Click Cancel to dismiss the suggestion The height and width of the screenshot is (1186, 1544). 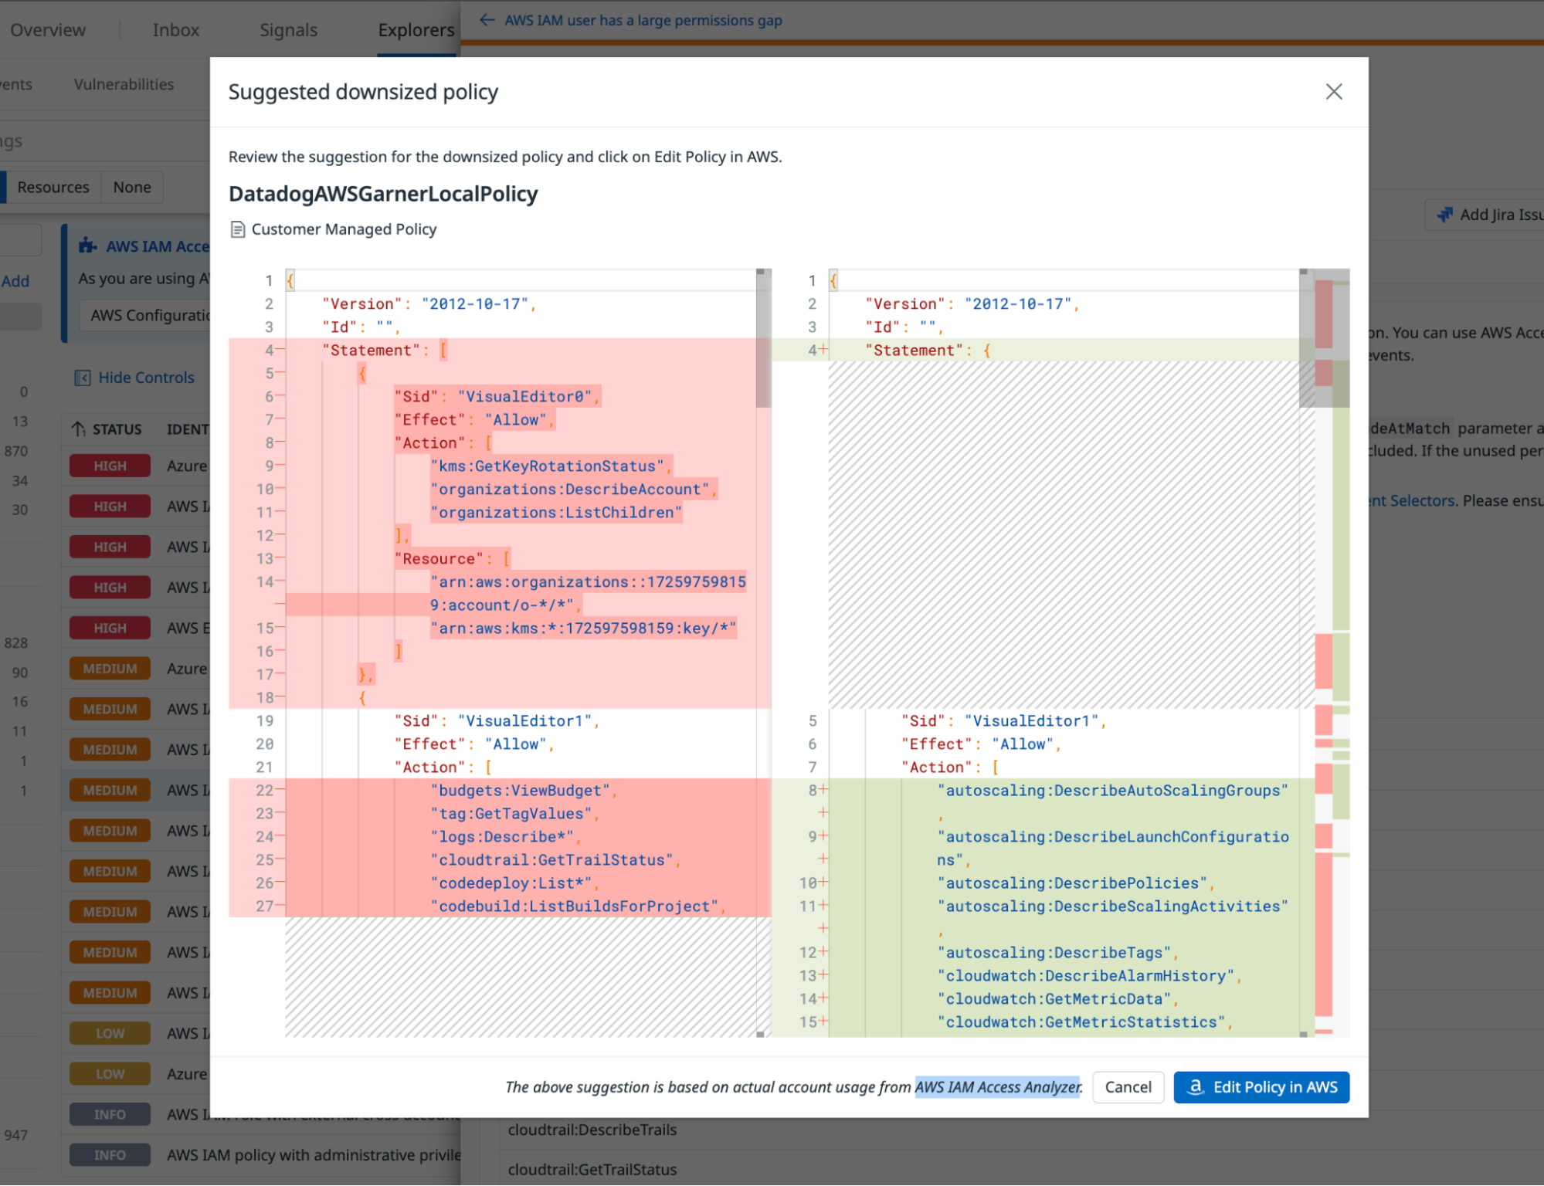[x=1128, y=1087]
